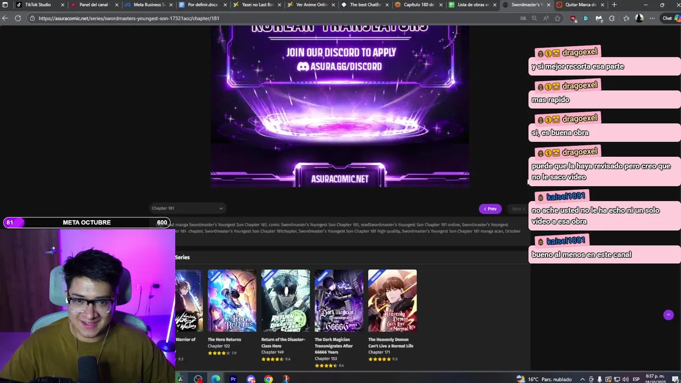
Task: Click Chapter 153 under The Dark Magician
Action: 326,359
